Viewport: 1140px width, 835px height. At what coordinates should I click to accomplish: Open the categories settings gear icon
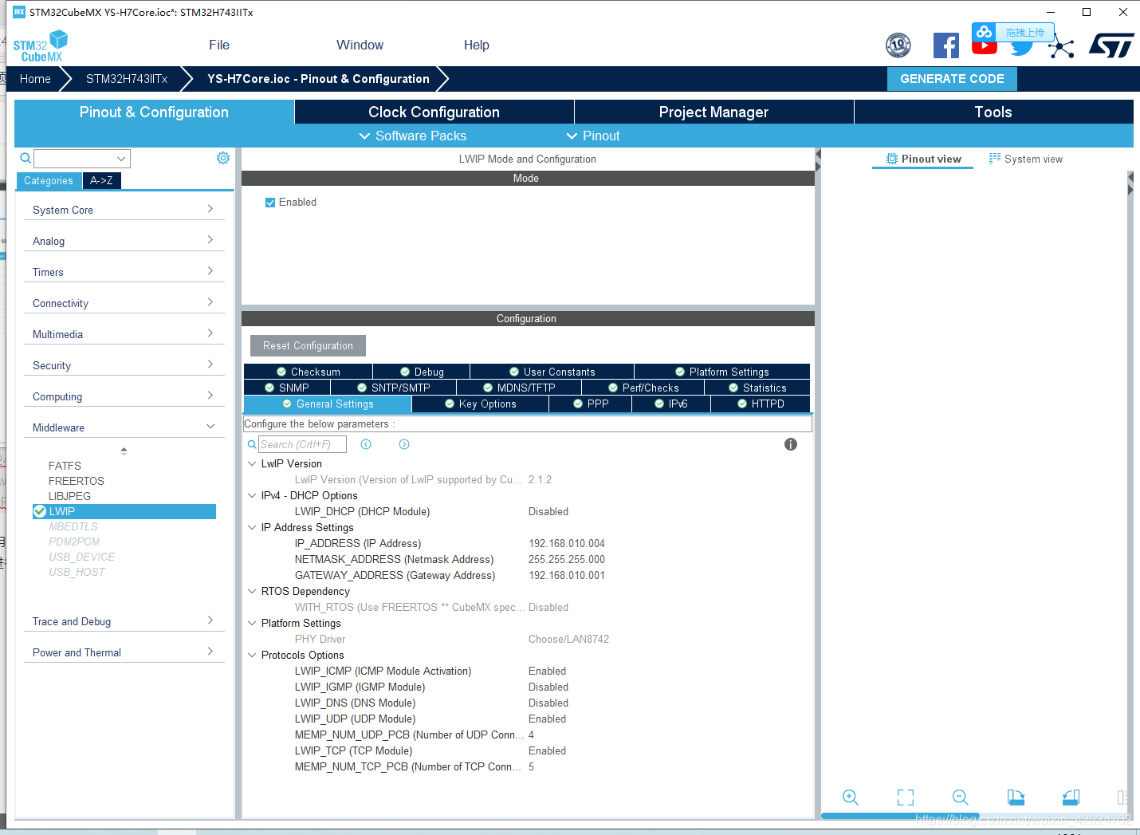223,158
